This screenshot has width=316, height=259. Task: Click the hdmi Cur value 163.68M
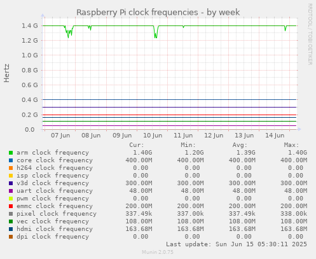tap(139, 229)
